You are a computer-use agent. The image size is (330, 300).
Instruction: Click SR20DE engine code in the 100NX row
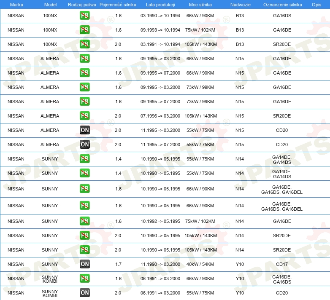(282, 44)
